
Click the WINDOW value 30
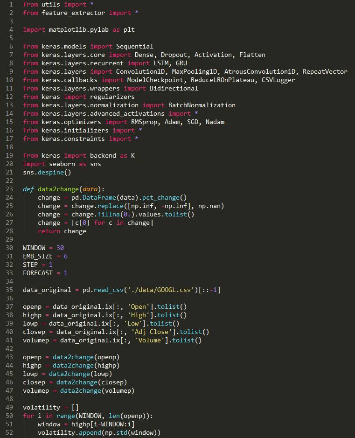click(x=60, y=248)
